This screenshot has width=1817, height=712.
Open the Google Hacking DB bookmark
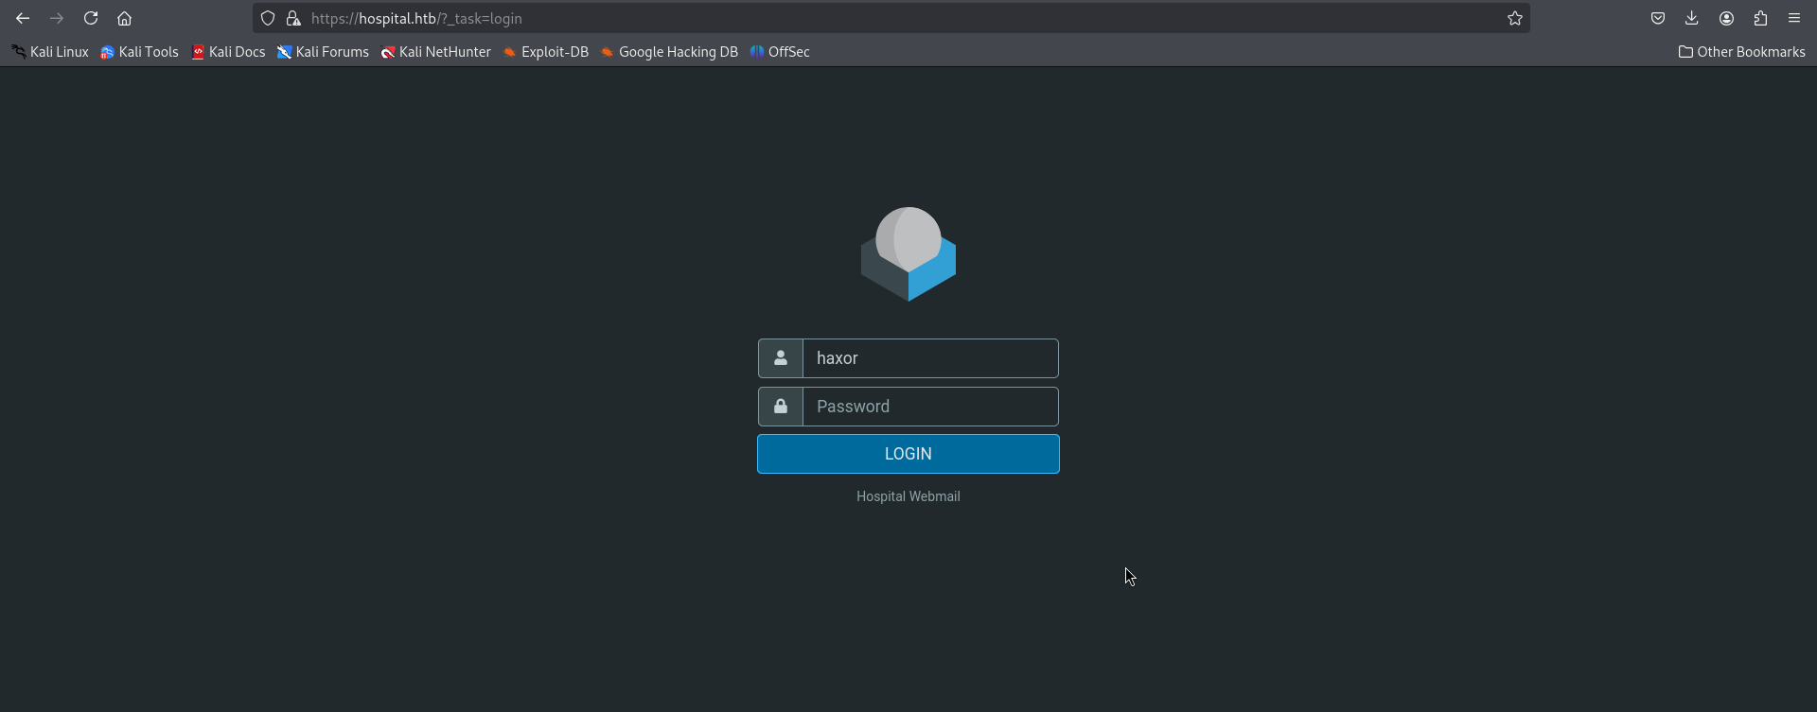pyautogui.click(x=669, y=52)
